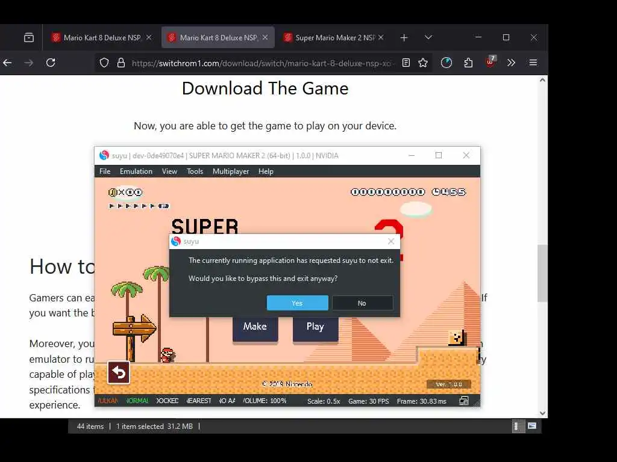Image resolution: width=617 pixels, height=462 pixels.
Task: Close the first Mario Kart 8 Deluxe tab
Action: 149,38
